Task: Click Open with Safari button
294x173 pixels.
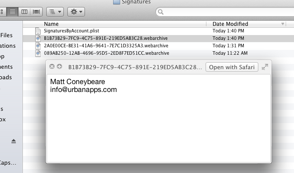Action: 232,67
